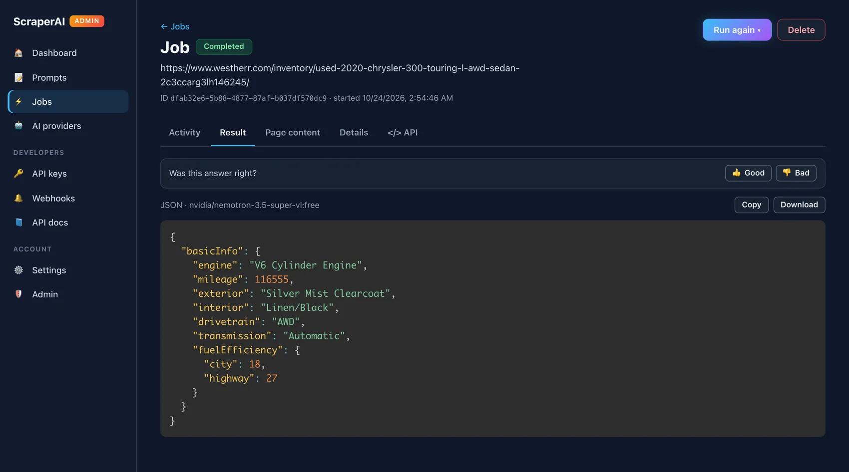Open account Settings
Viewport: 849px width, 472px height.
coord(68,270)
